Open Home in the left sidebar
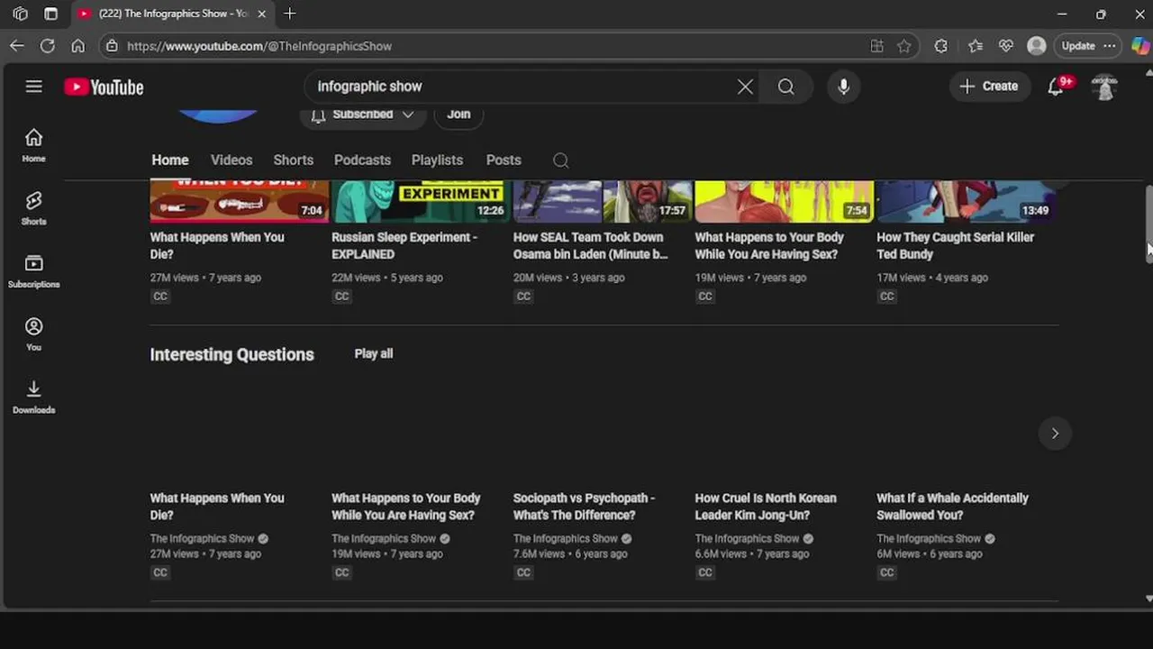The height and width of the screenshot is (649, 1153). point(33,145)
